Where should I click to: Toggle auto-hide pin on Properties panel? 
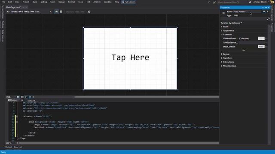pyautogui.click(x=266, y=8)
